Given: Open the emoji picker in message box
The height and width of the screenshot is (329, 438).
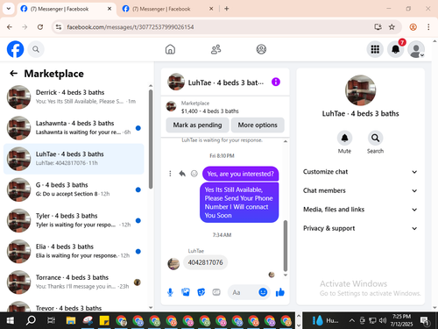Looking at the screenshot, I should pyautogui.click(x=263, y=292).
